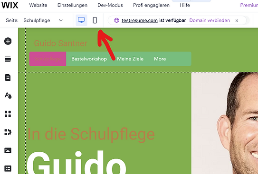The width and height of the screenshot is (258, 174).
Task: Click the Domain verbinden link
Action: (x=210, y=20)
